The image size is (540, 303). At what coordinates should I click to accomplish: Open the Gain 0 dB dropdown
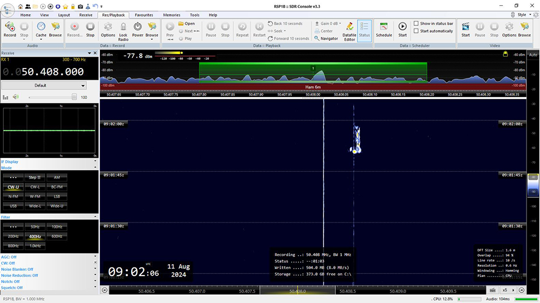(328, 23)
